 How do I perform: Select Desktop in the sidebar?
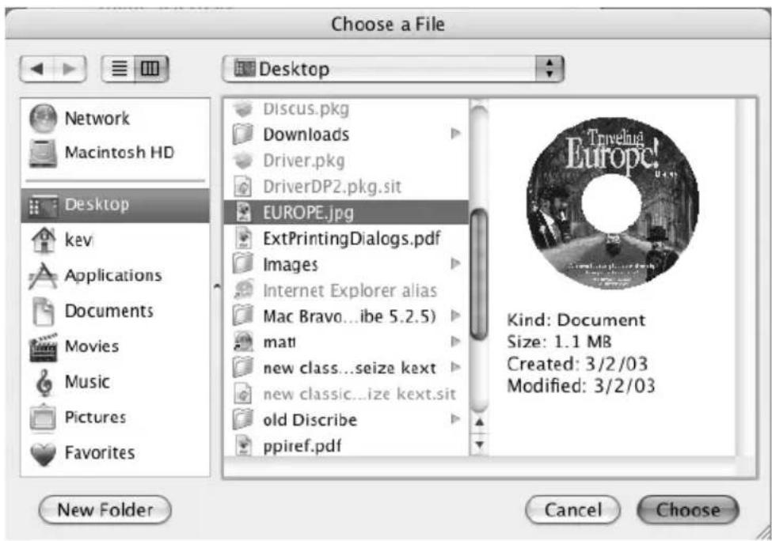point(116,205)
